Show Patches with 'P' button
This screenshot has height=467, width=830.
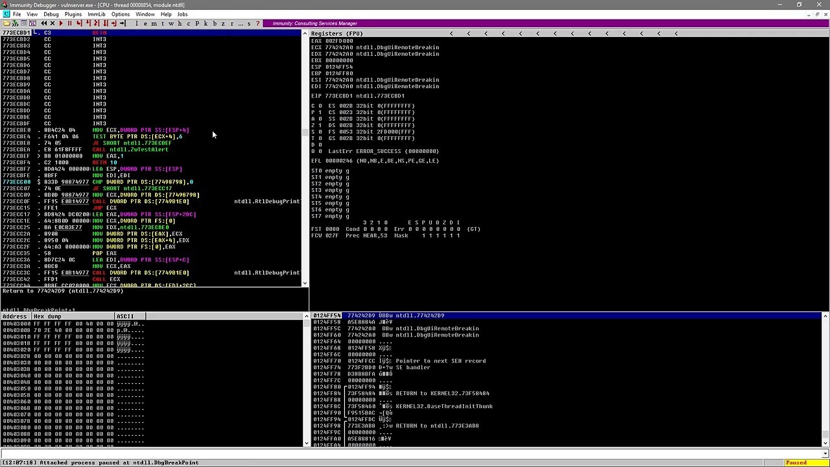(x=197, y=23)
